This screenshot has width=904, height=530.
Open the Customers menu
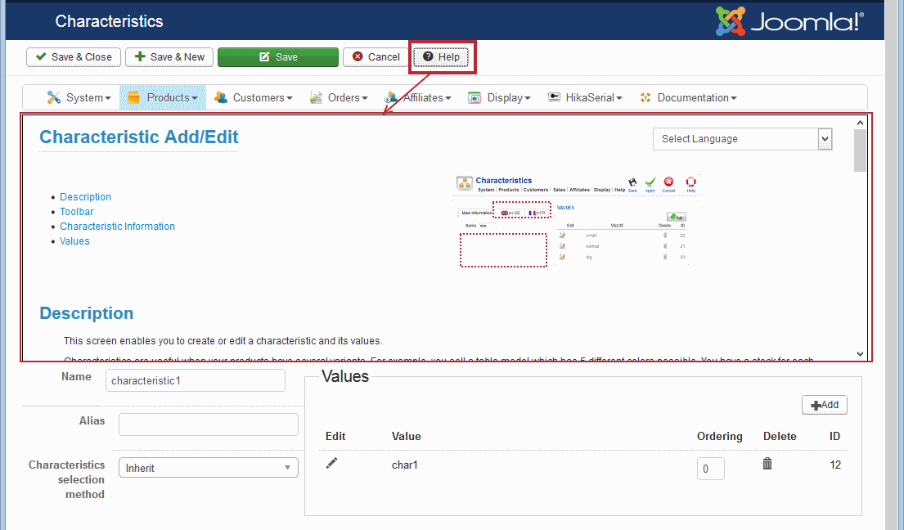(x=253, y=98)
